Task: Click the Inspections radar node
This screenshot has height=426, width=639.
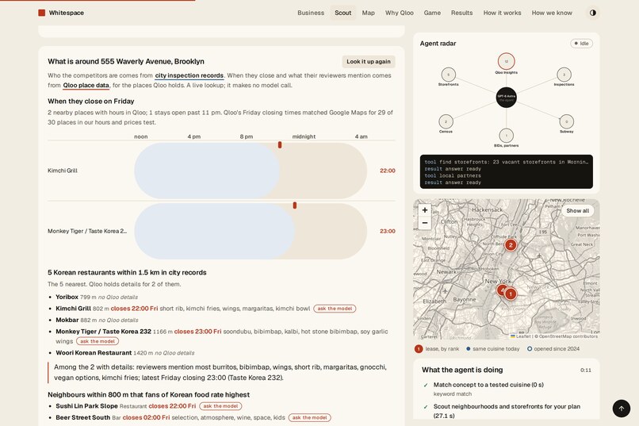Action: (x=564, y=75)
